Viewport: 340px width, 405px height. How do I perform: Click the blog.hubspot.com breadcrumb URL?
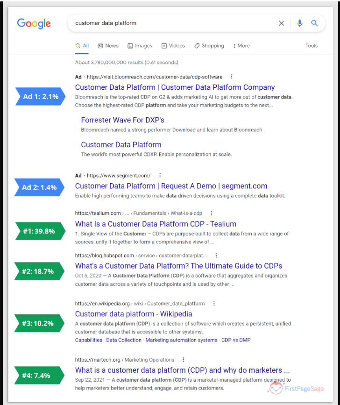click(141, 256)
